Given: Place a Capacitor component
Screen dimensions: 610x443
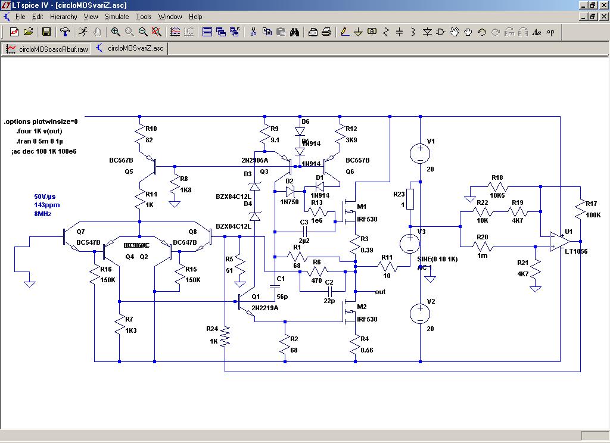Looking at the screenshot, I should tap(400, 32).
